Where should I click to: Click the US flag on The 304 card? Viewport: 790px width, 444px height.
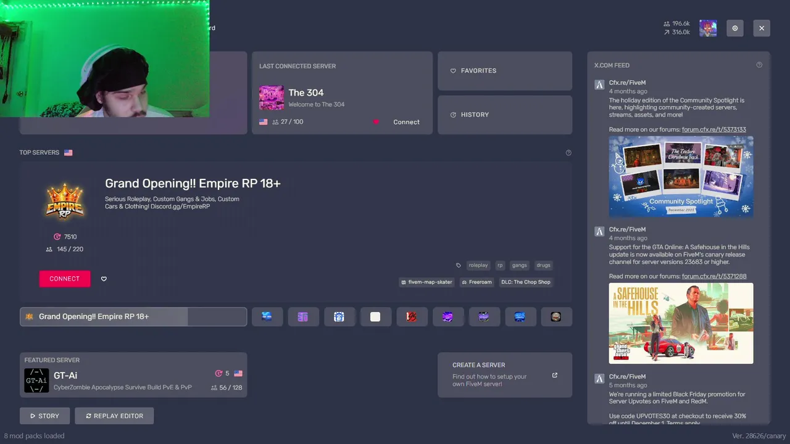264,122
